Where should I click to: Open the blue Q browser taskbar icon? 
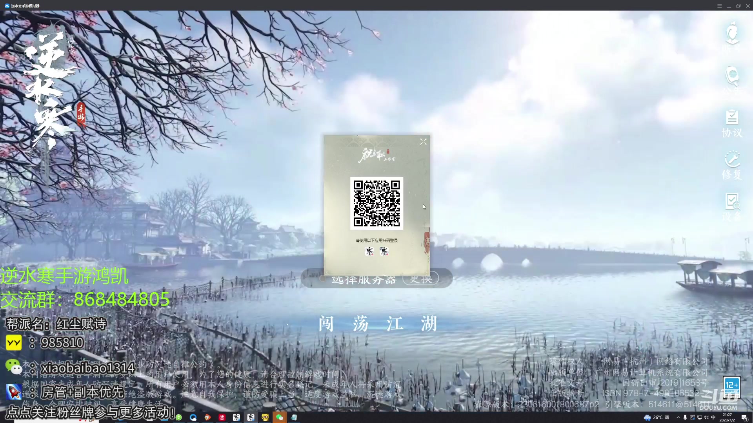coord(193,418)
